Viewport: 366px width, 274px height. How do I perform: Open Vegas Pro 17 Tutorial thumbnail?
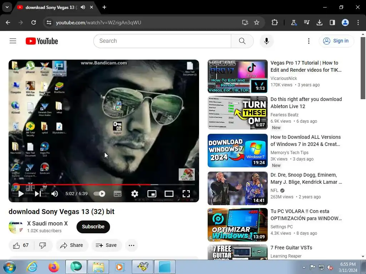[238, 76]
